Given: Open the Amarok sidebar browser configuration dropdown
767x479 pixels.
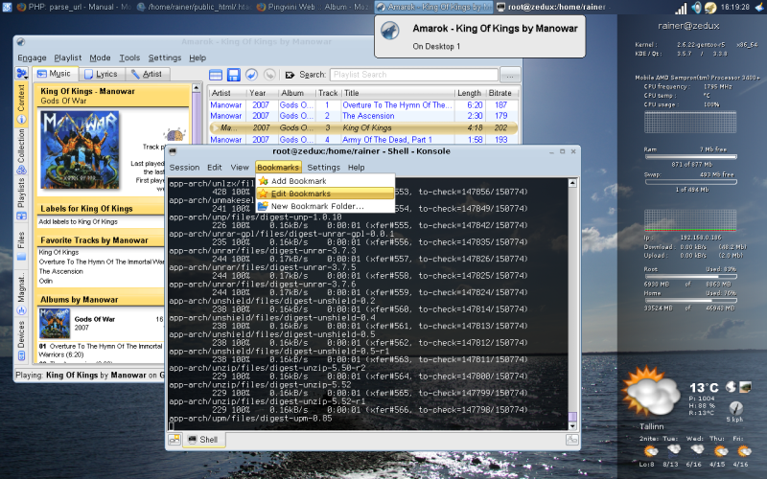Looking at the screenshot, I should click(x=21, y=74).
